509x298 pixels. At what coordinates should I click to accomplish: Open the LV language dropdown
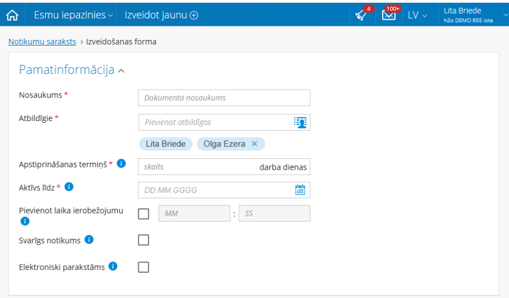(x=417, y=15)
